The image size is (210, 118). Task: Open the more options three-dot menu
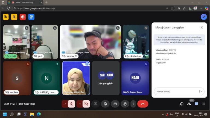click(133, 104)
